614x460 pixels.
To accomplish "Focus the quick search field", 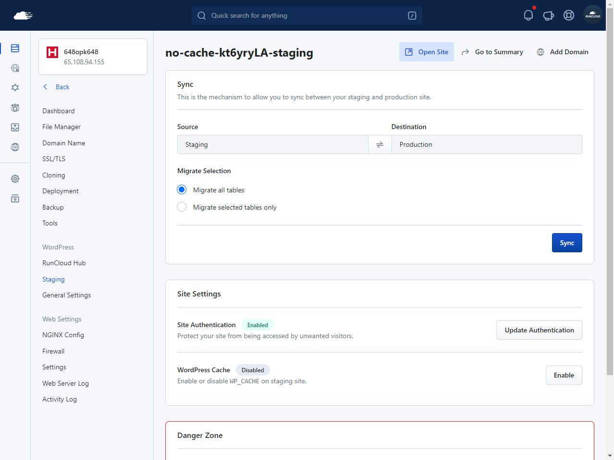I will coord(307,15).
